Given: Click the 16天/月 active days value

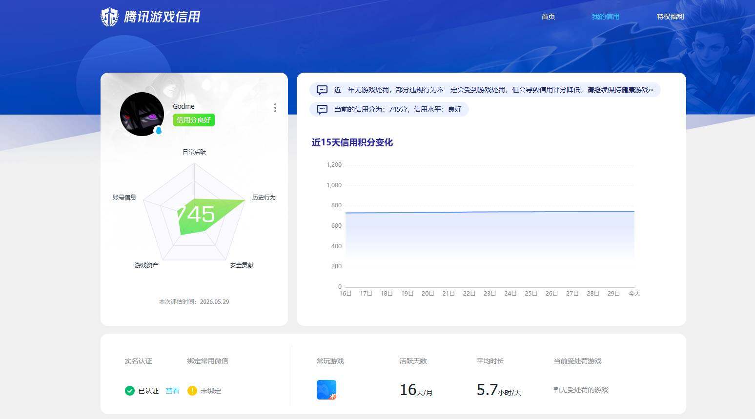Looking at the screenshot, I should pyautogui.click(x=416, y=390).
